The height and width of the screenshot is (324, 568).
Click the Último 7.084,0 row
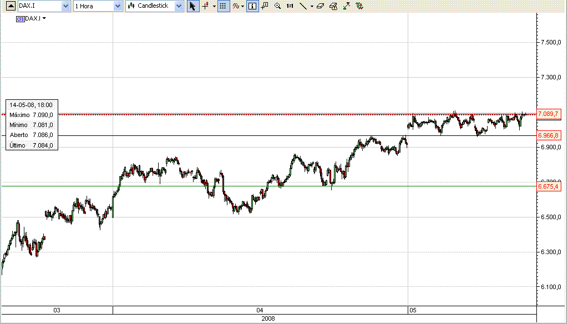coord(32,145)
